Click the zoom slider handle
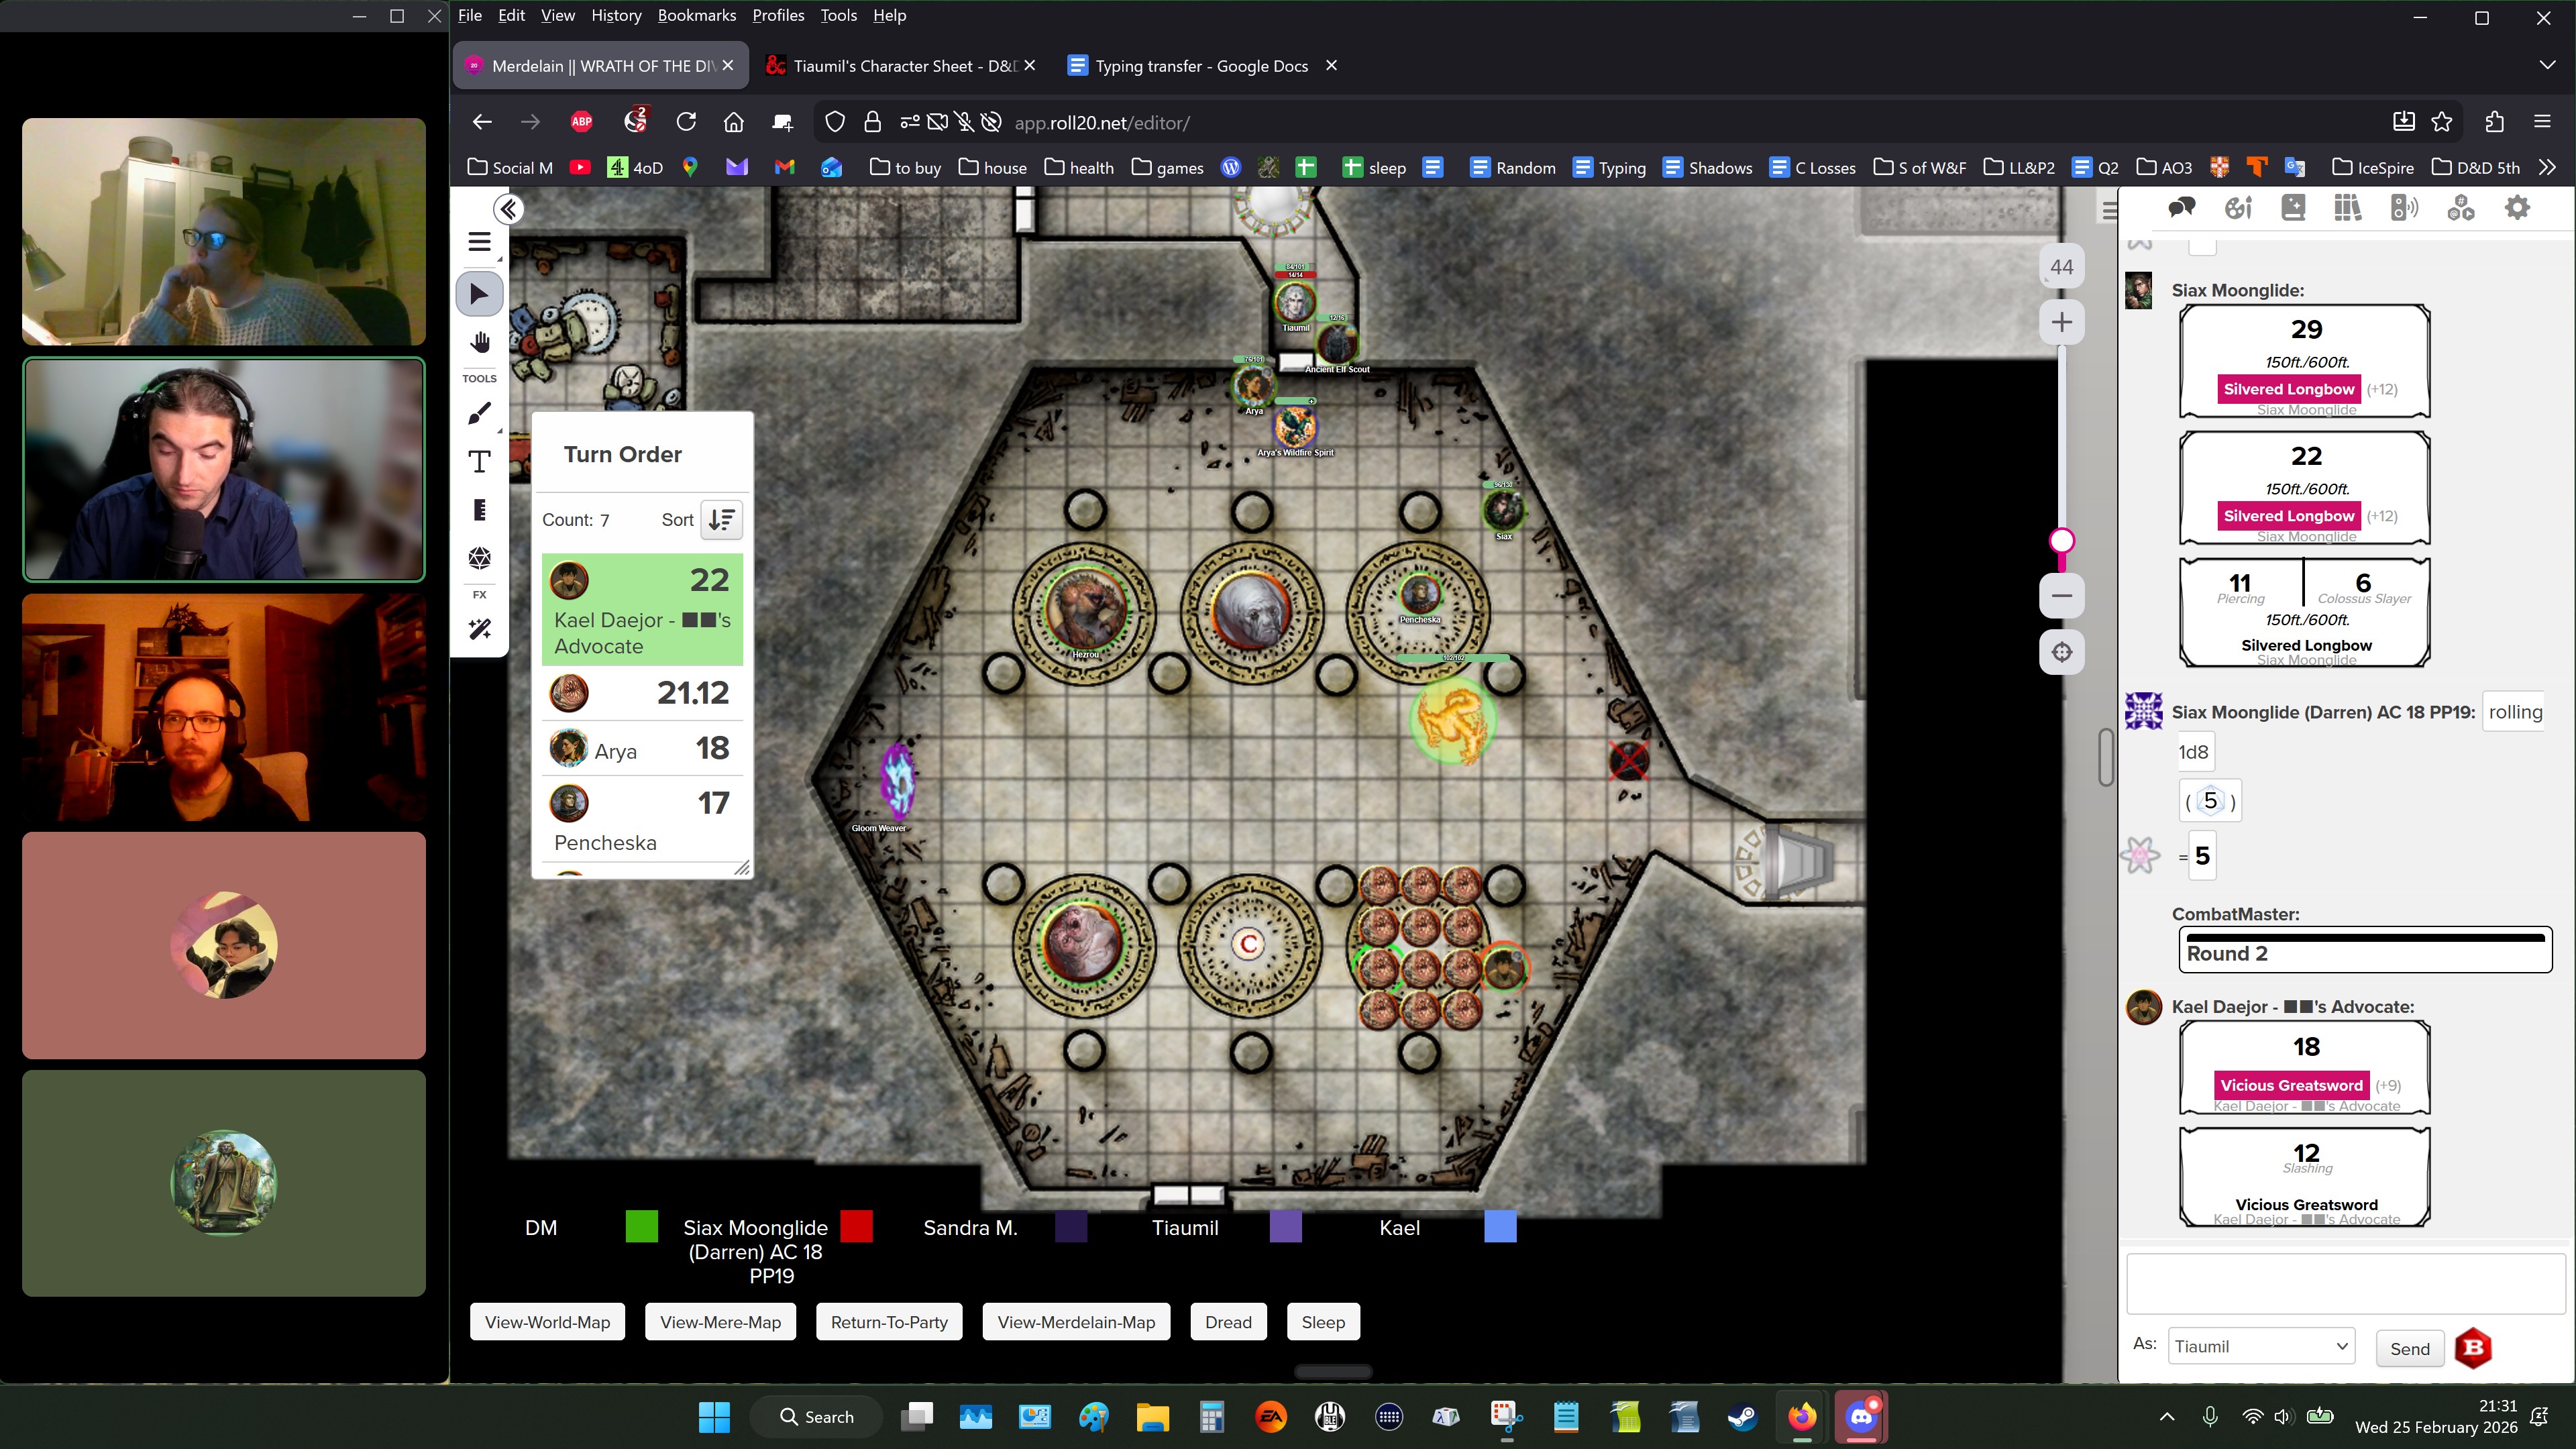The image size is (2576, 1449). coord(2061,541)
